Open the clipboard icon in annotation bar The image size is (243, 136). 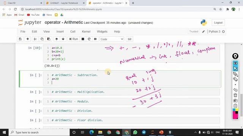point(235,106)
